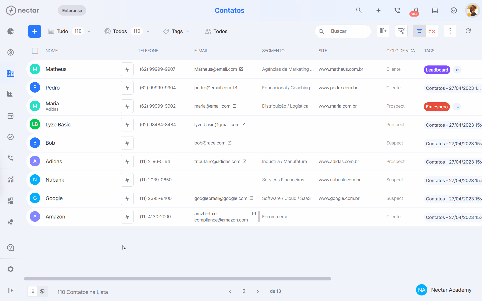The image size is (482, 301).
Task: Sort by the E-MAIL column header
Action: (201, 51)
